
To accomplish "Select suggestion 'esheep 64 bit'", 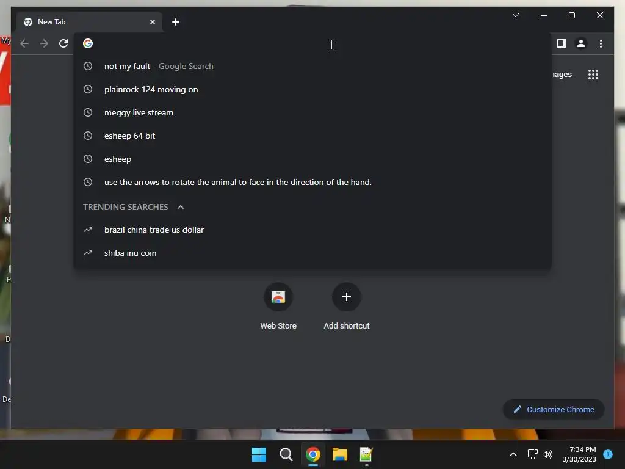I will coord(312,136).
